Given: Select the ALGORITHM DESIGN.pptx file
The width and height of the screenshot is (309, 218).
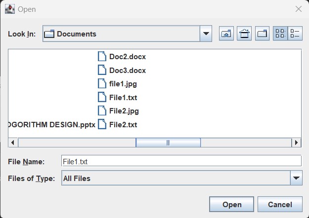Looking at the screenshot, I should [52, 125].
